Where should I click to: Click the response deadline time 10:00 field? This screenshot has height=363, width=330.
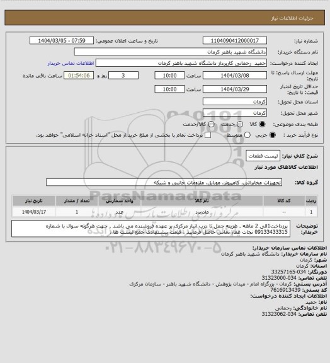(x=169, y=76)
